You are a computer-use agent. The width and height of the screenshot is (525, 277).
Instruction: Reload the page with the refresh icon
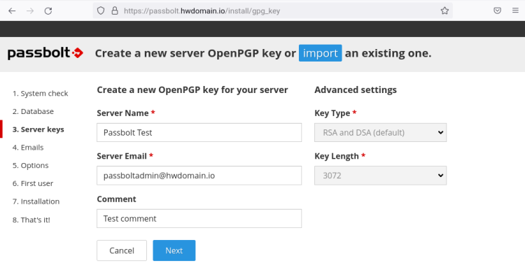tap(48, 11)
